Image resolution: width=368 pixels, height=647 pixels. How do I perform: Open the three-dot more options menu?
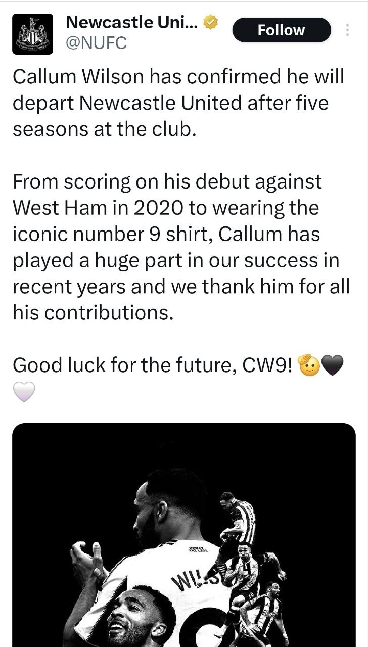click(x=347, y=30)
